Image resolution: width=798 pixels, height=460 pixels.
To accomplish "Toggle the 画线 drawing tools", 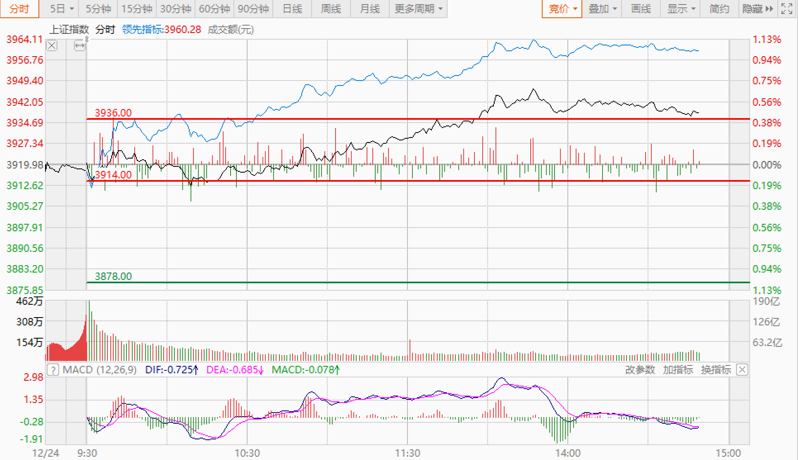I will (x=641, y=9).
